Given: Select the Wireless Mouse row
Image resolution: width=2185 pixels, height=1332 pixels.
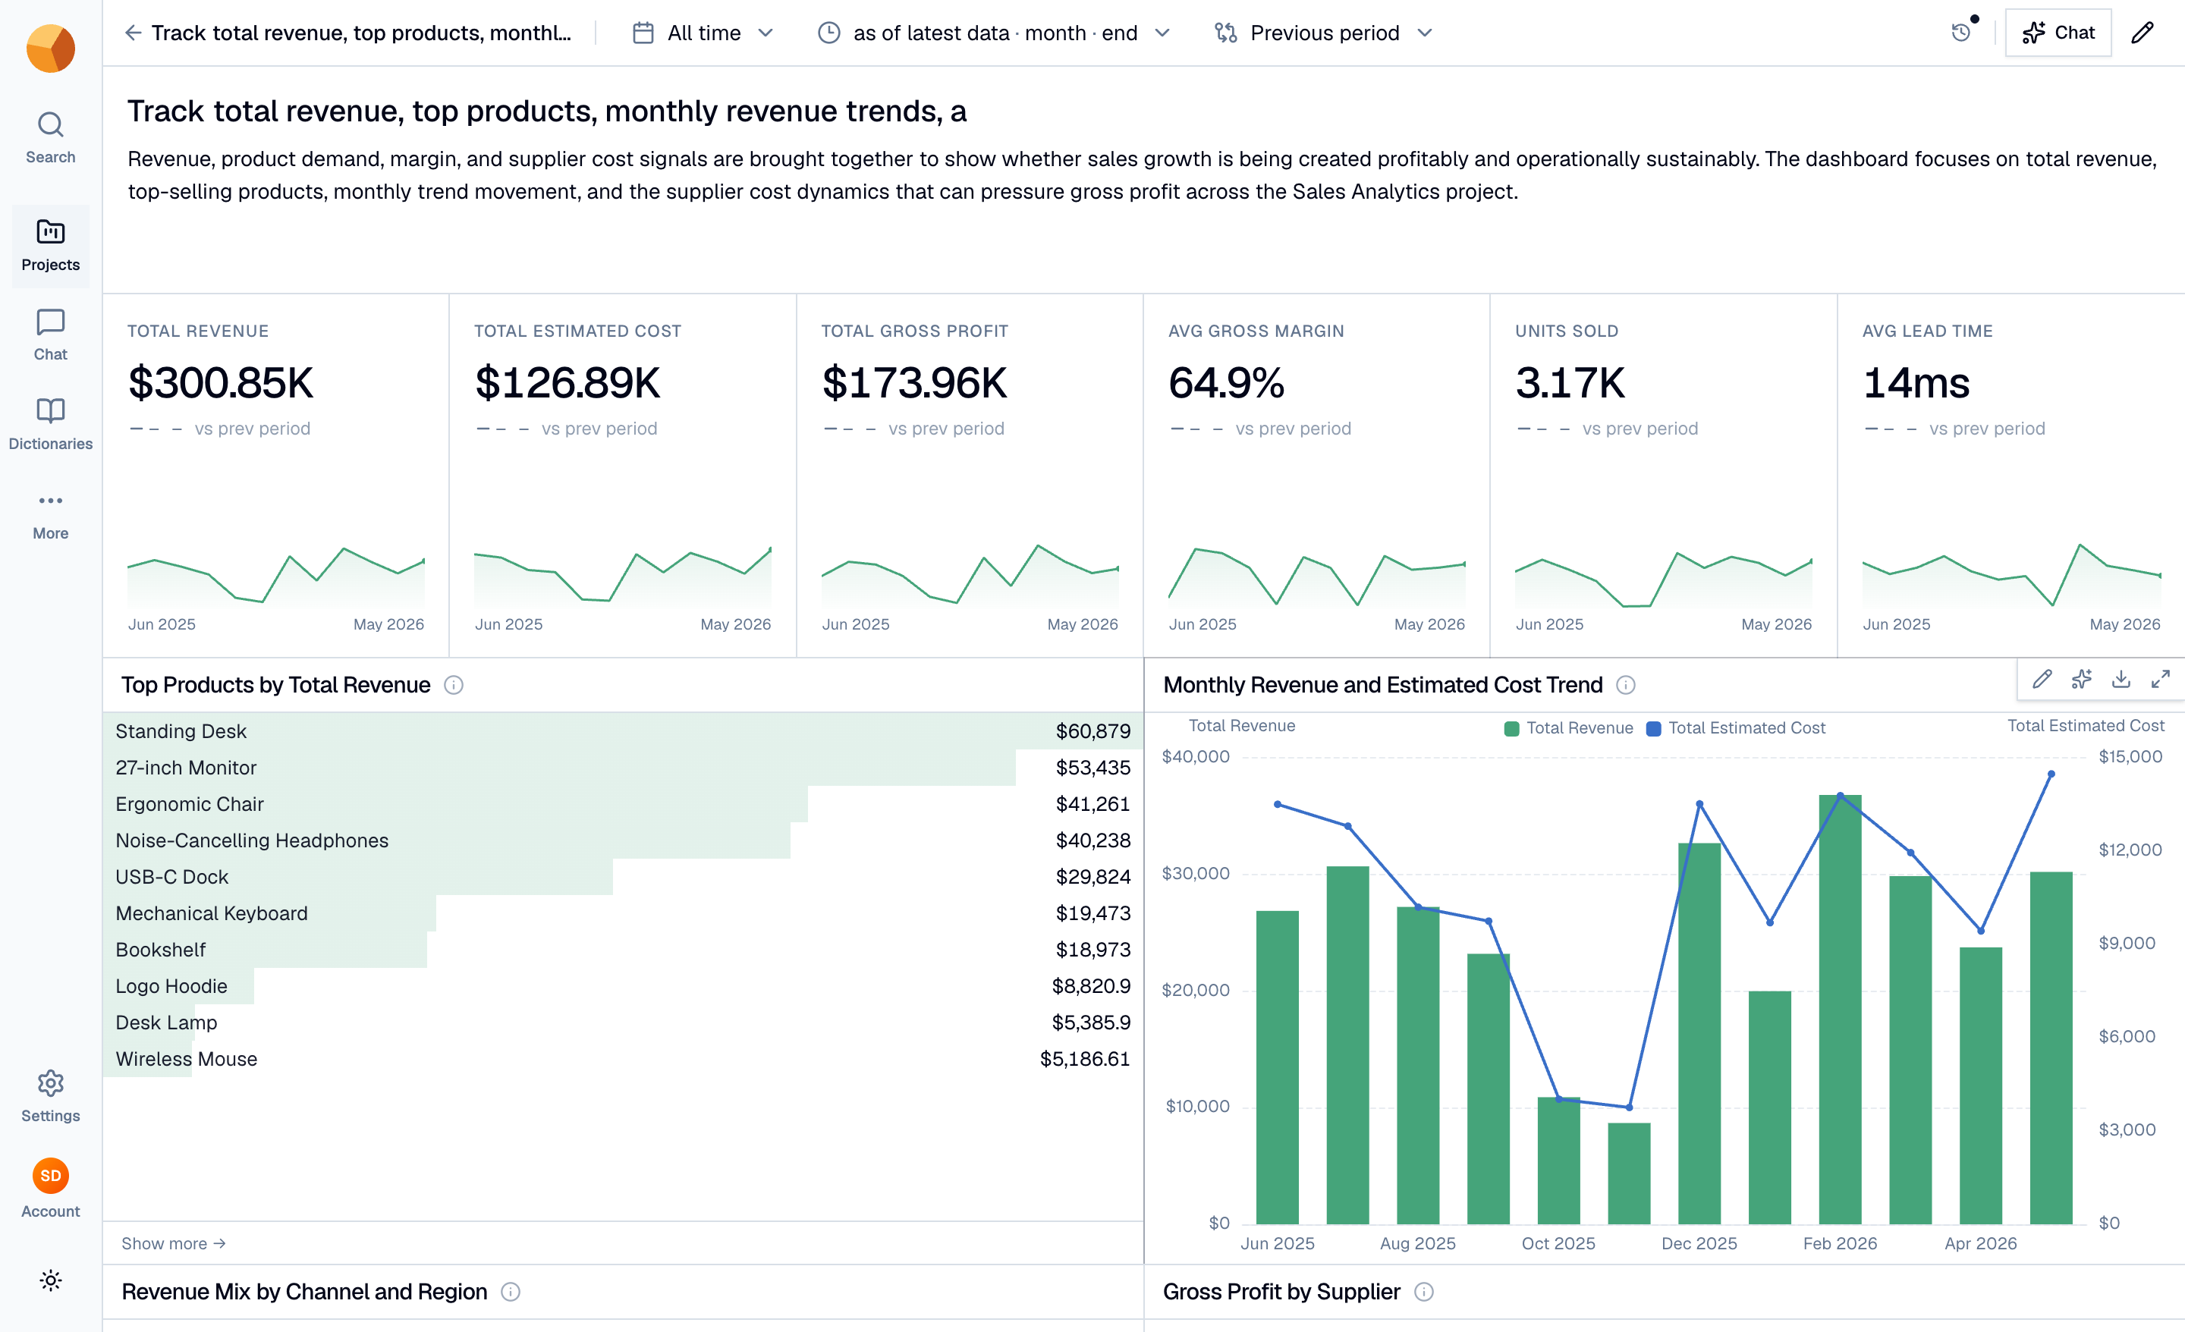Looking at the screenshot, I should [x=623, y=1058].
